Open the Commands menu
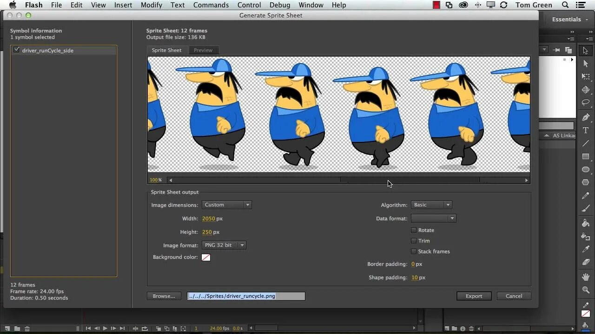Image resolution: width=595 pixels, height=334 pixels. [211, 5]
